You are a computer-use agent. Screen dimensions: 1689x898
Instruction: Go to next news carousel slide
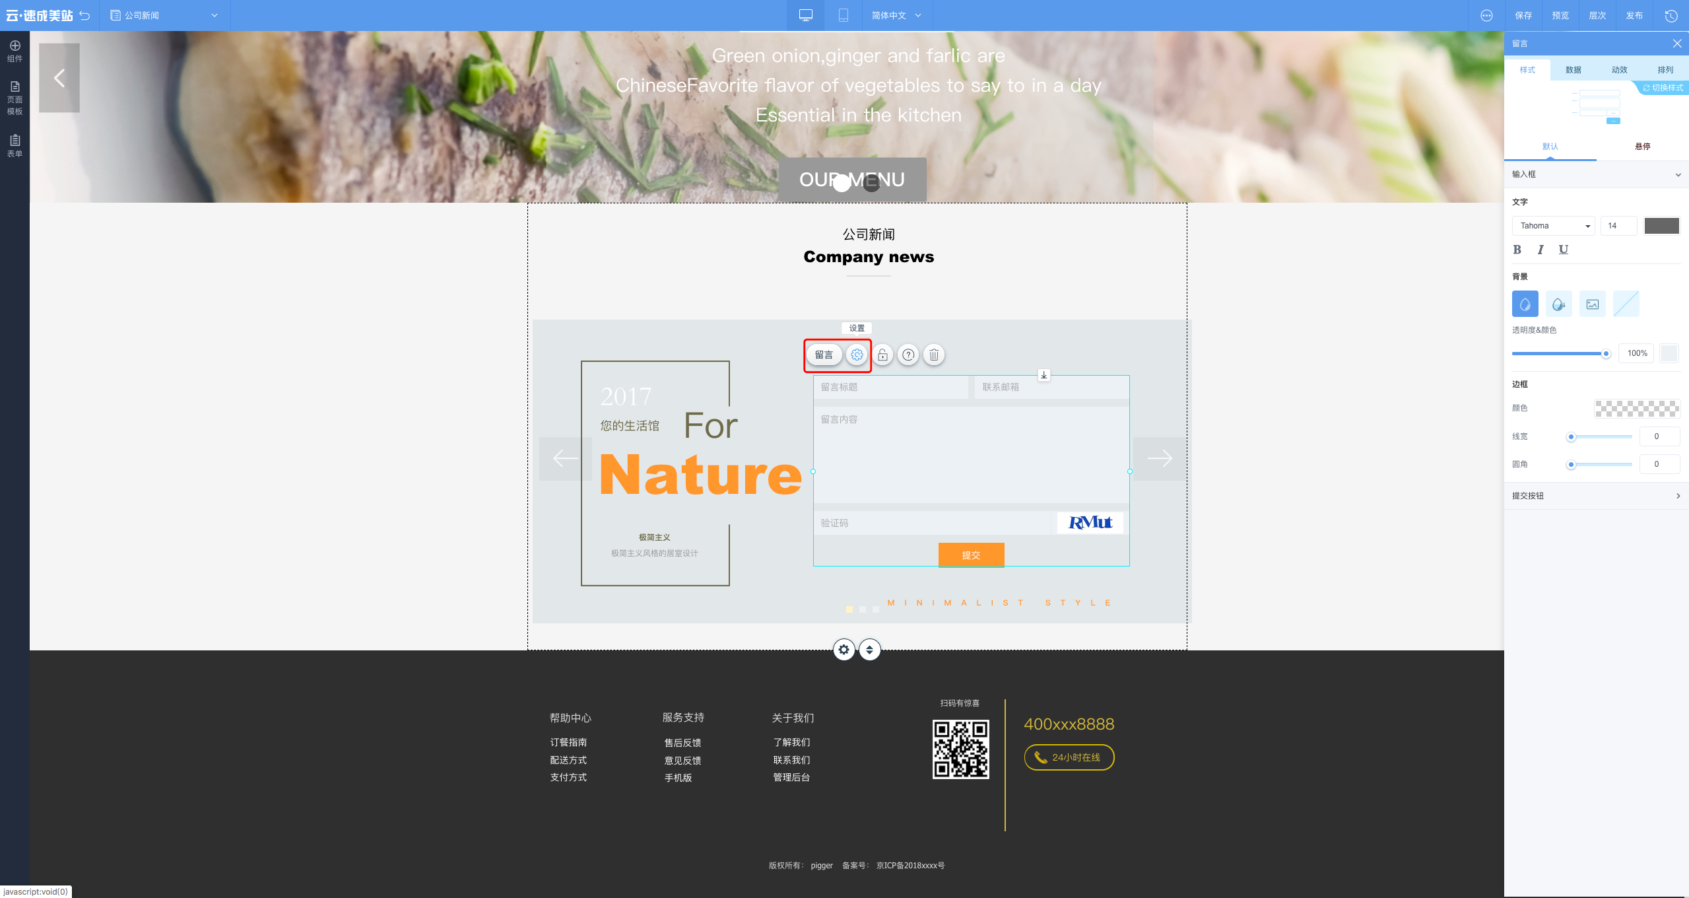coord(1159,458)
